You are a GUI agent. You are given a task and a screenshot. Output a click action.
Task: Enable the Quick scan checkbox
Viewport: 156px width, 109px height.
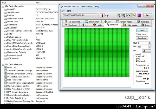(137, 34)
